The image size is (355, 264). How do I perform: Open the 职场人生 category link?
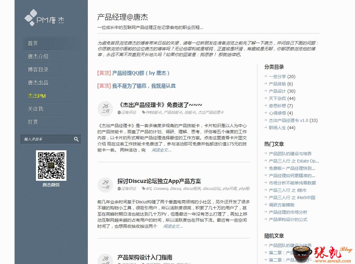(277, 128)
